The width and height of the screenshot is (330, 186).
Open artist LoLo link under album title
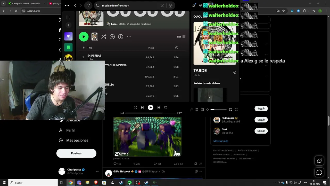(114, 24)
